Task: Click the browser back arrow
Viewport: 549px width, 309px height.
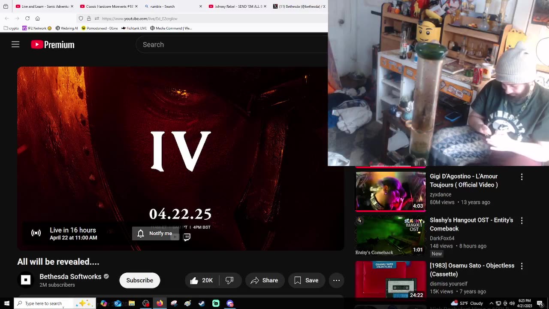Action: click(x=7, y=18)
